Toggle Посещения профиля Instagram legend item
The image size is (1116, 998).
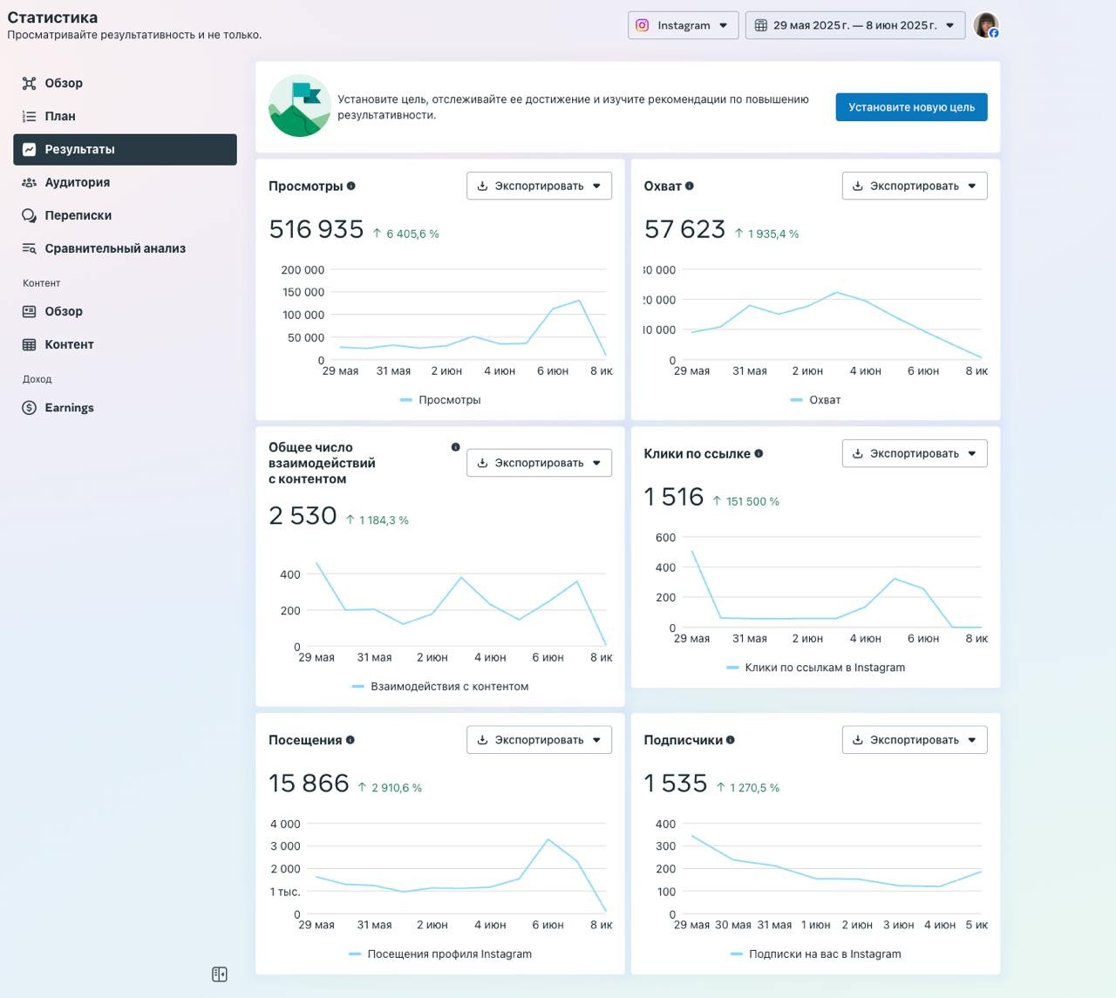coord(440,954)
